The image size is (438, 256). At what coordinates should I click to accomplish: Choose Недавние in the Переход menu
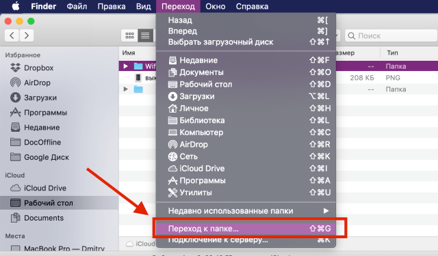[x=246, y=60]
